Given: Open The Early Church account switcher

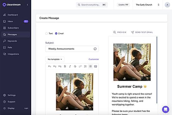Looking at the screenshot, I should (x=147, y=5).
